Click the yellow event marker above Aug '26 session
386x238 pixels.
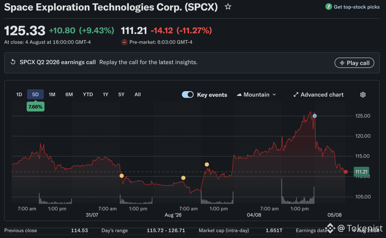pos(207,165)
